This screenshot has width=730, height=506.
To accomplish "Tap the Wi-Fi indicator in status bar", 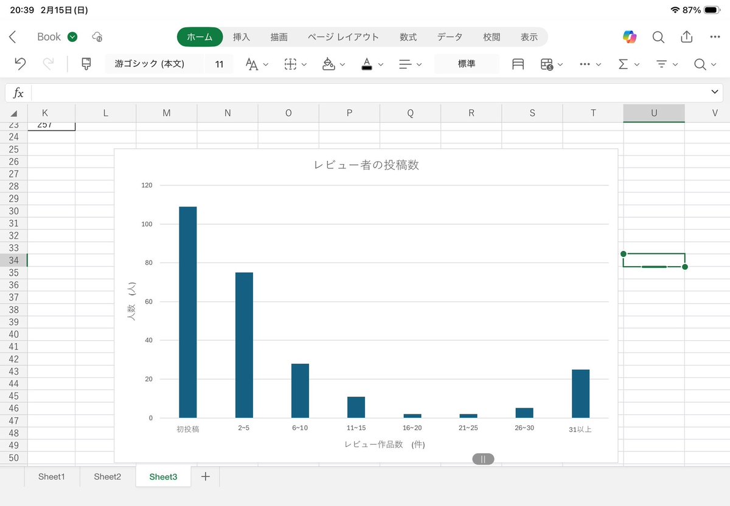I will point(675,10).
